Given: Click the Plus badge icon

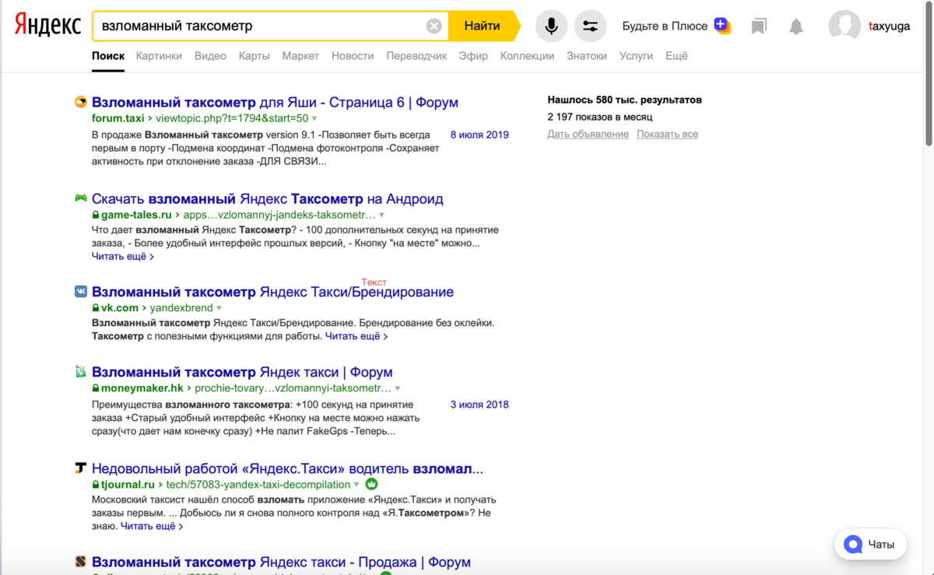Looking at the screenshot, I should click(722, 26).
